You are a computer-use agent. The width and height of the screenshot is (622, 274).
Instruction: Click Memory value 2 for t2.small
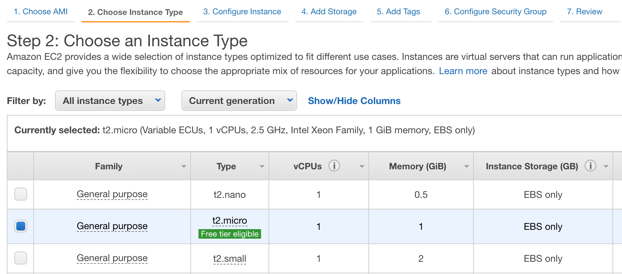421,259
